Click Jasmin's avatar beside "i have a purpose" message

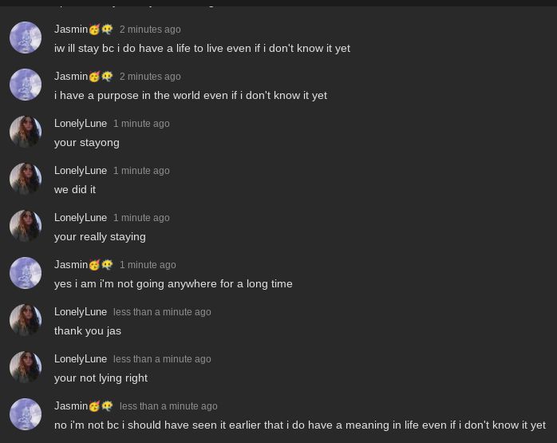(x=26, y=85)
